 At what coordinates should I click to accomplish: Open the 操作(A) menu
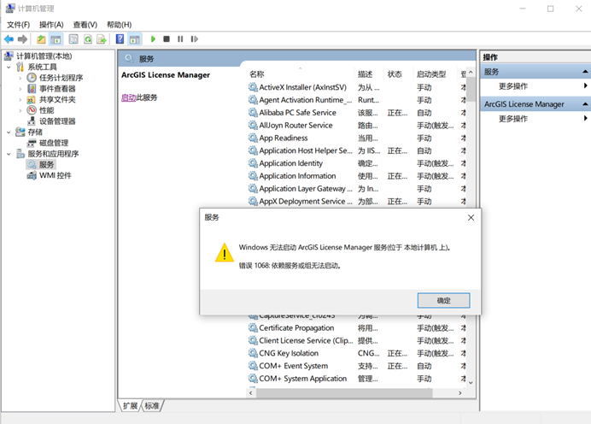click(x=51, y=25)
